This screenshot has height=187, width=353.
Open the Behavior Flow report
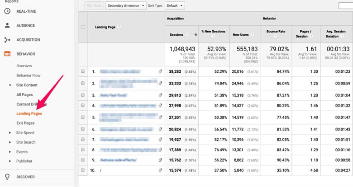point(29,75)
